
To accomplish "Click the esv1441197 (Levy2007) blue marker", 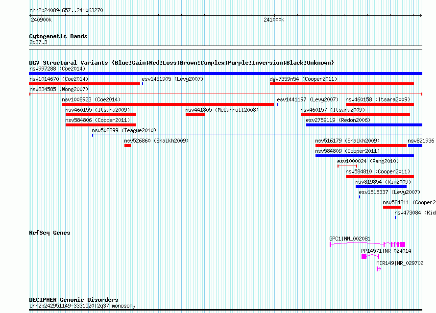I will [278, 104].
